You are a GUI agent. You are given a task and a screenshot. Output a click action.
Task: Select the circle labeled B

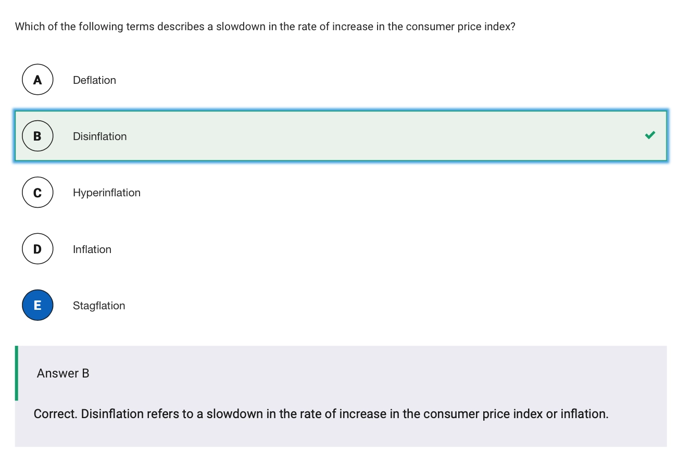pos(37,136)
